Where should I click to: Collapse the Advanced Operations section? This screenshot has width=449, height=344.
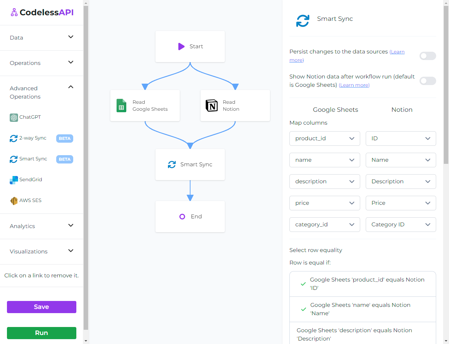tap(41, 92)
